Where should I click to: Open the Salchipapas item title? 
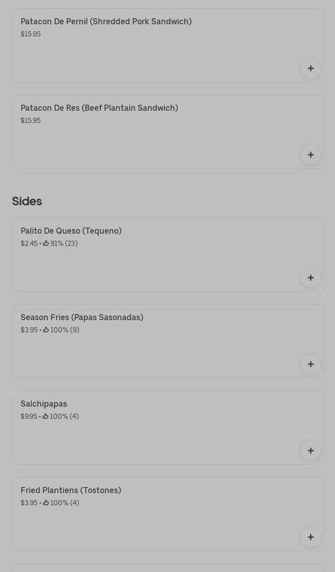point(44,404)
